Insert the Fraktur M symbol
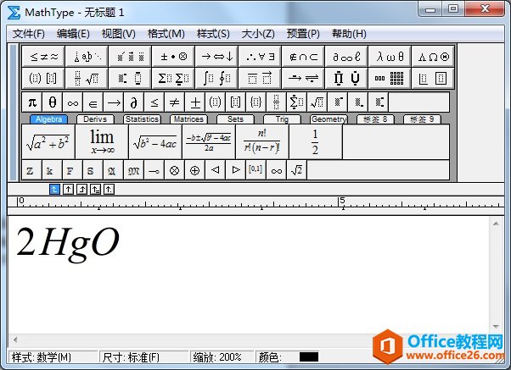This screenshot has height=370, width=511. (x=133, y=170)
